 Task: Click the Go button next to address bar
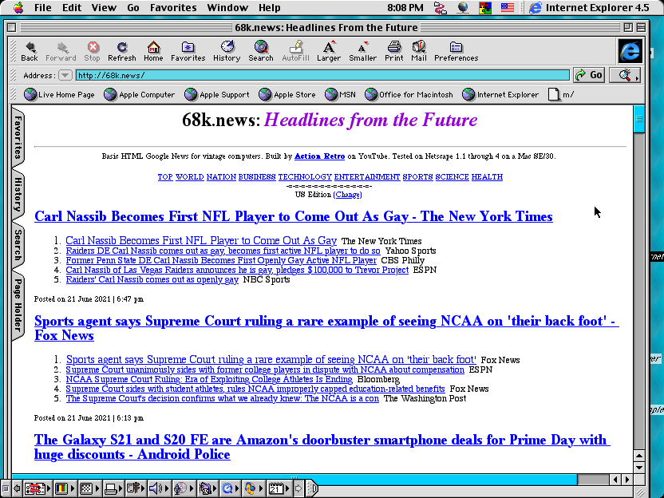coord(589,75)
